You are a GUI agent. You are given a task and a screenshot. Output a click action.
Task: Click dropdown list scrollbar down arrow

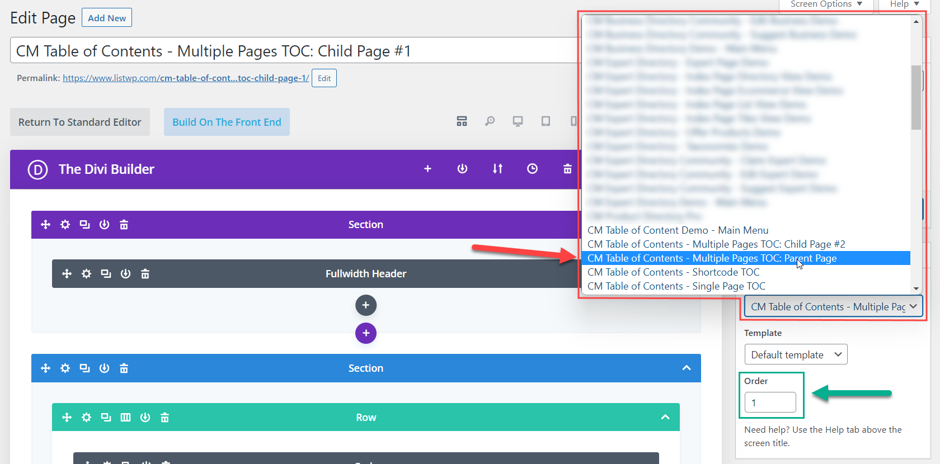(x=916, y=288)
